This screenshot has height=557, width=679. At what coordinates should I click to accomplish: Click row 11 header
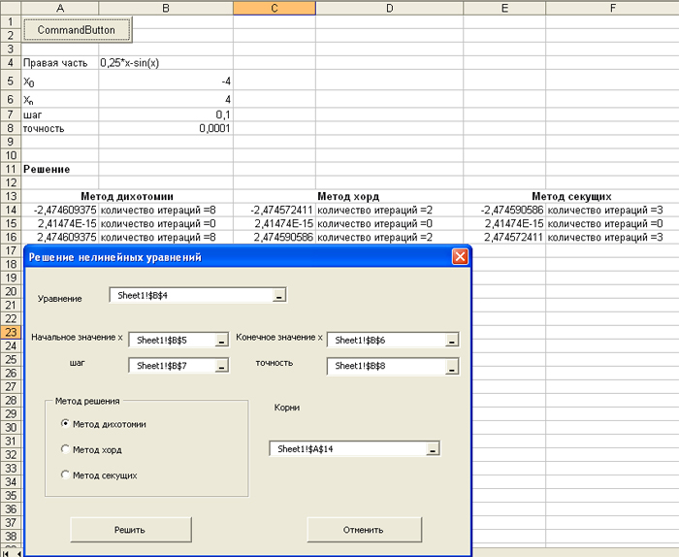11,169
